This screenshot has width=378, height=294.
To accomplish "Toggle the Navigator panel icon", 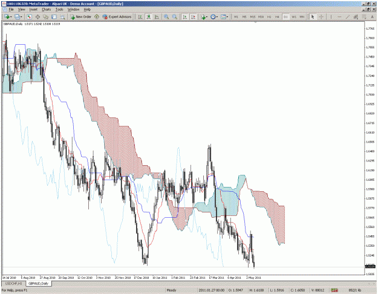I will 45,17.
